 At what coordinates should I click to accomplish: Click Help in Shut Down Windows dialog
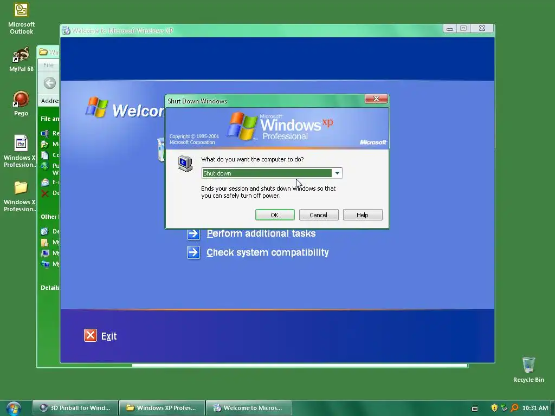363,215
